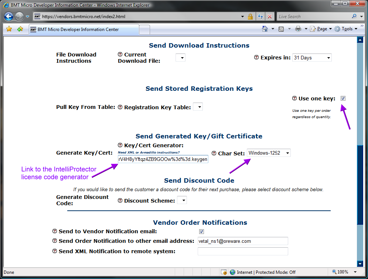Open the Tools menu
368x279 pixels.
tap(346, 29)
